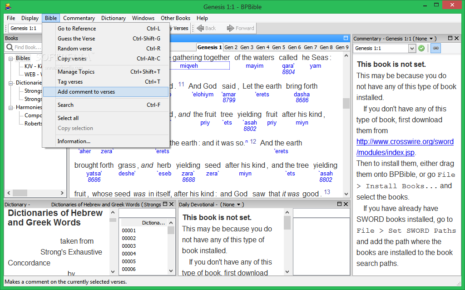Open the File menu

[11, 18]
